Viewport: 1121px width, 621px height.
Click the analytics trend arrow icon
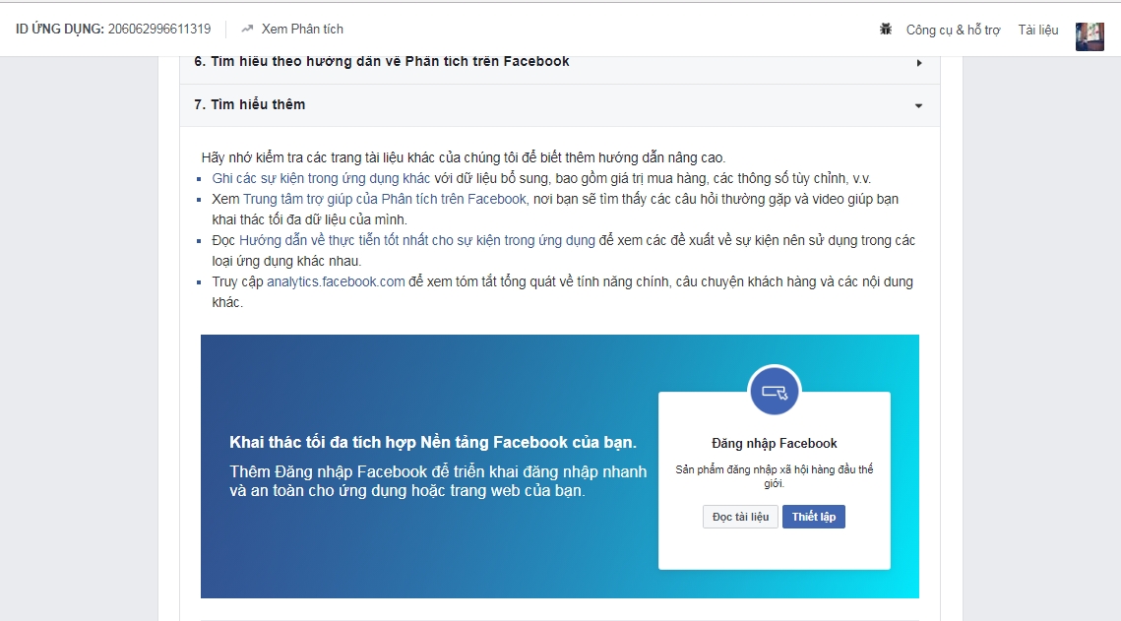(x=247, y=30)
